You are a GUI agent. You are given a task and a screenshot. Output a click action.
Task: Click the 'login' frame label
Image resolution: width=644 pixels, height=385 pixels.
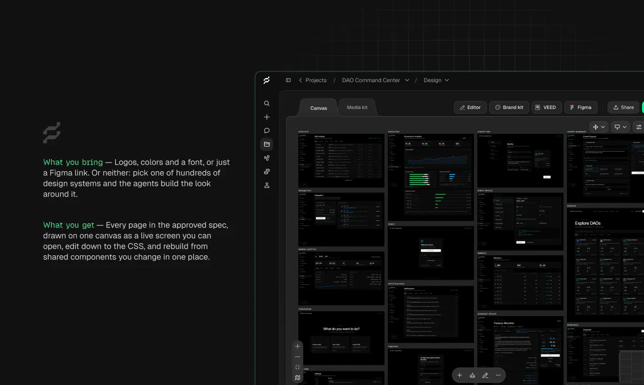(391, 223)
